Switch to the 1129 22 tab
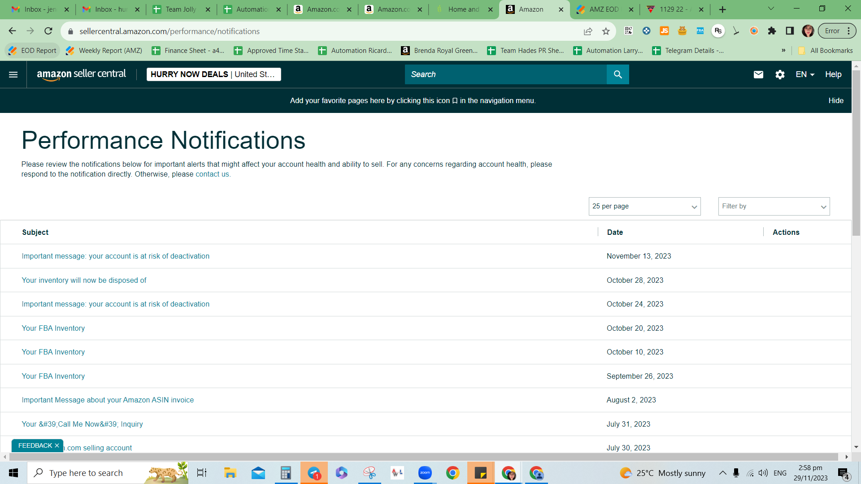861x484 pixels. 675,9
